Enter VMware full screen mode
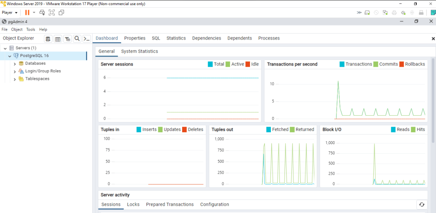Screen dimensions: 436x213 point(52,12)
